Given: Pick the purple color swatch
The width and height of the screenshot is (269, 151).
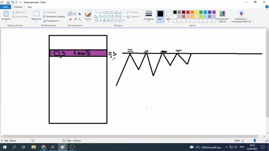Looking at the screenshot, I should [x=214, y=12].
